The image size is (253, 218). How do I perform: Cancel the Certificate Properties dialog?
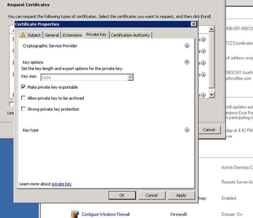151,195
